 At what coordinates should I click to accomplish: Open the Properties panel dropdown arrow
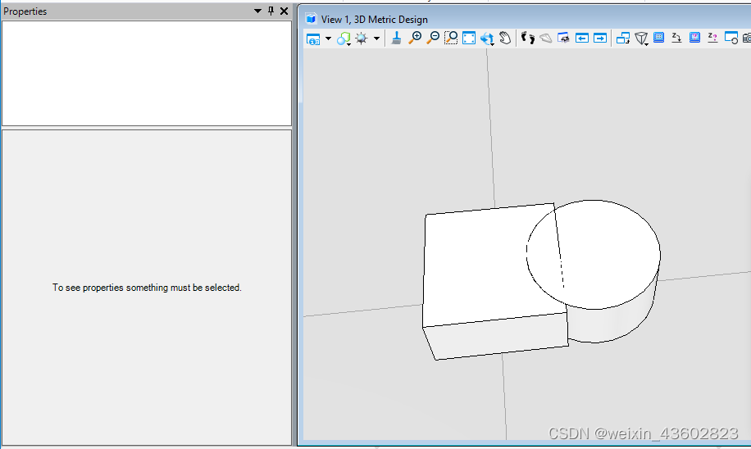click(257, 11)
